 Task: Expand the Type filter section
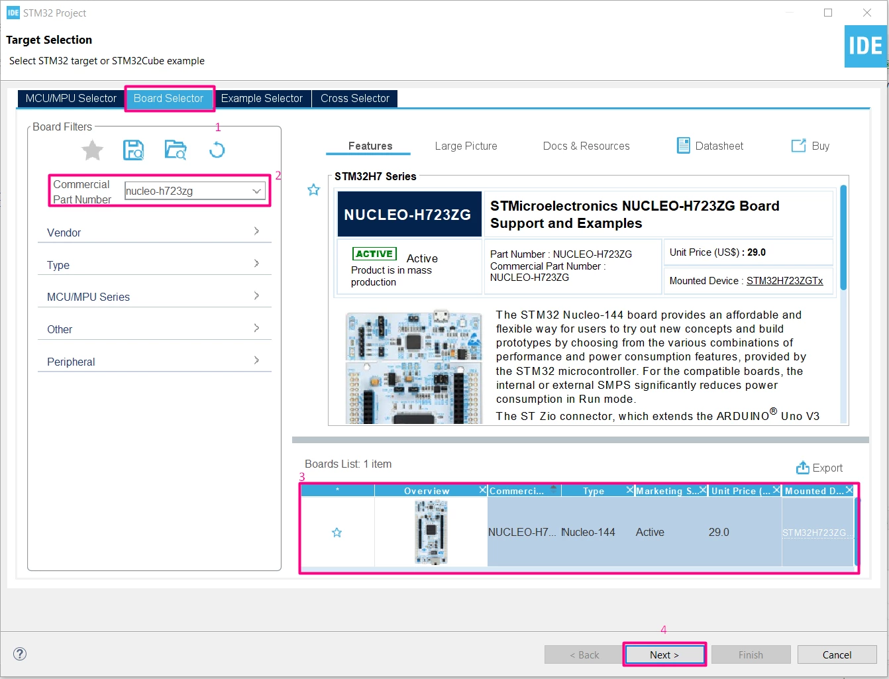click(154, 264)
